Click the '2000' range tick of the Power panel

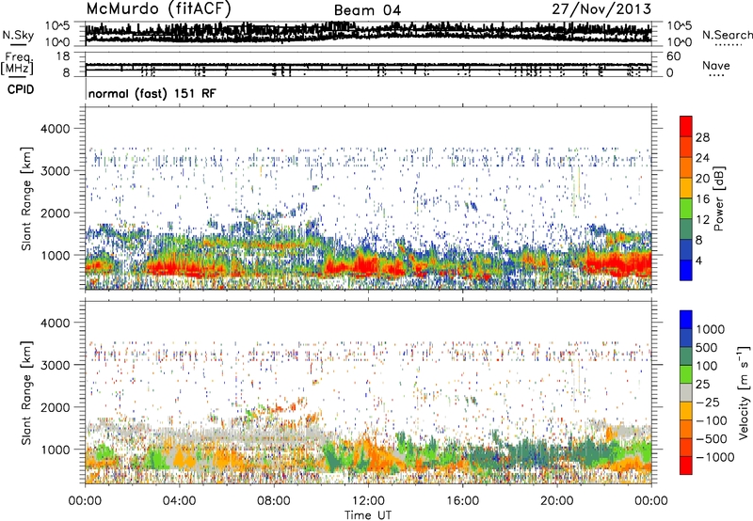click(55, 213)
